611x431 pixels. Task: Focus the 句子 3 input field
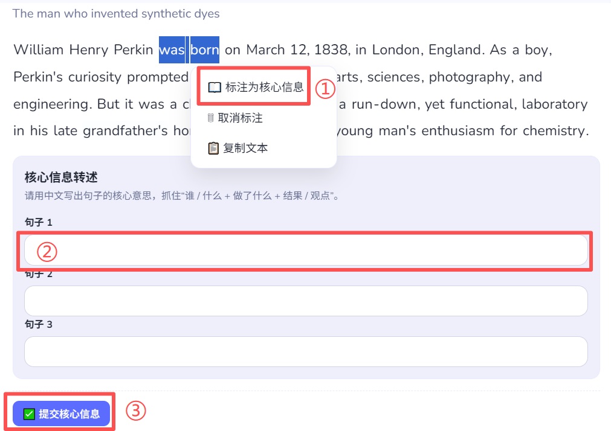pos(306,351)
